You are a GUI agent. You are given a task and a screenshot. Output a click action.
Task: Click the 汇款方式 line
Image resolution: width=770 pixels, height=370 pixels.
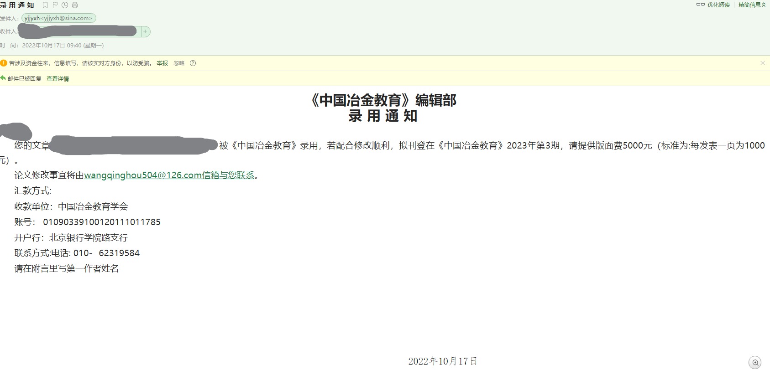click(x=33, y=191)
